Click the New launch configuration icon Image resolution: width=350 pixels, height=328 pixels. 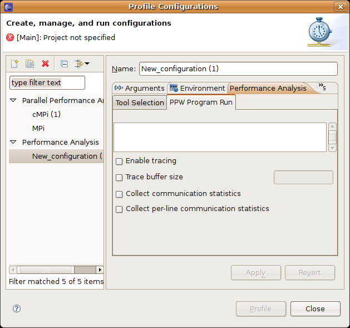tap(14, 64)
